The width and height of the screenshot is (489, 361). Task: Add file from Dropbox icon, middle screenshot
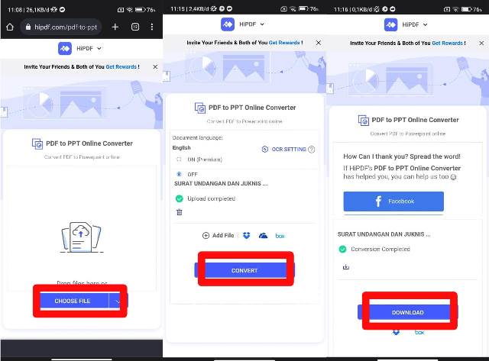(246, 236)
